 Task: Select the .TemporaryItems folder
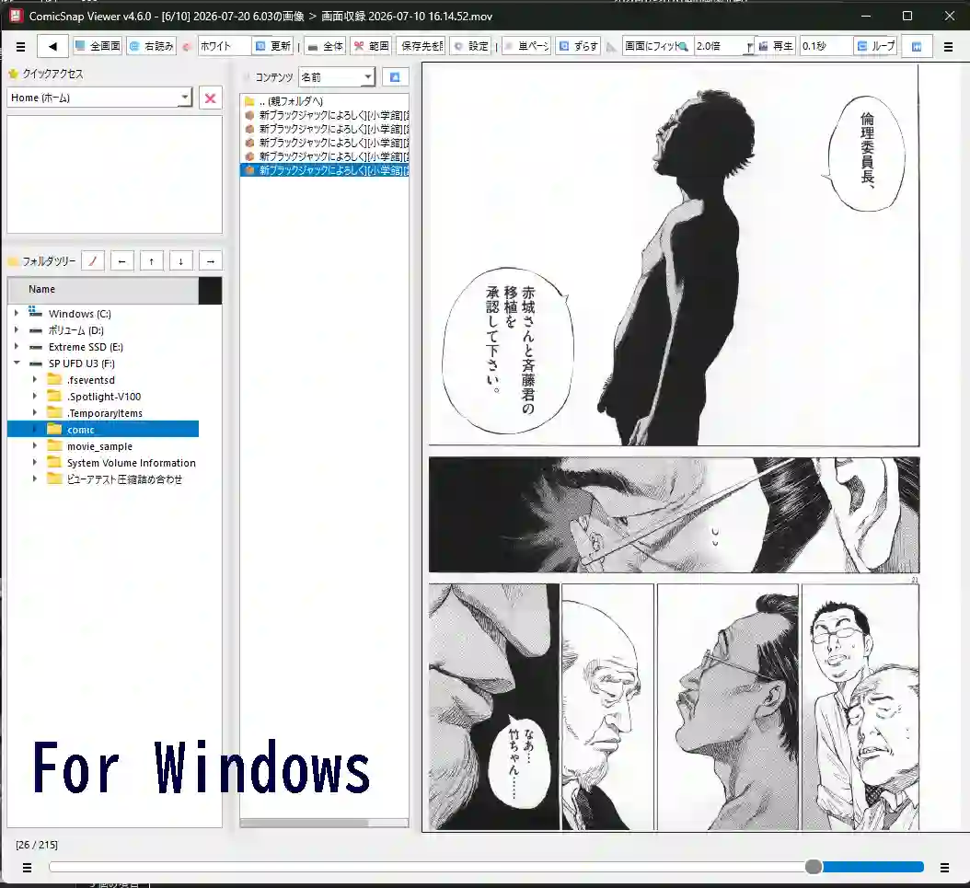coord(105,413)
